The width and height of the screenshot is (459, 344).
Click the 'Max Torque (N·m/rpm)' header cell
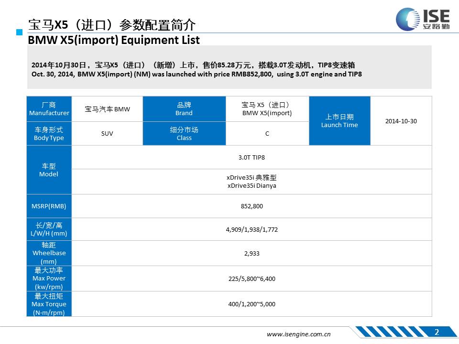[49, 304]
